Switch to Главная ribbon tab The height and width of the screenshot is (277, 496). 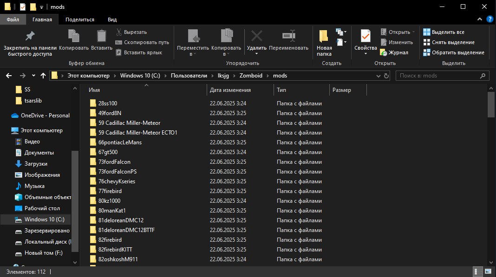pyautogui.click(x=42, y=19)
